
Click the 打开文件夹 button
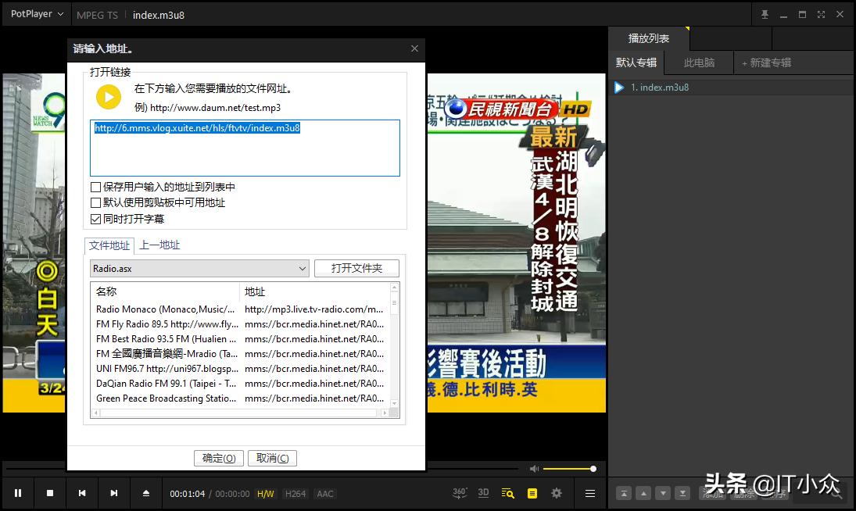click(356, 269)
